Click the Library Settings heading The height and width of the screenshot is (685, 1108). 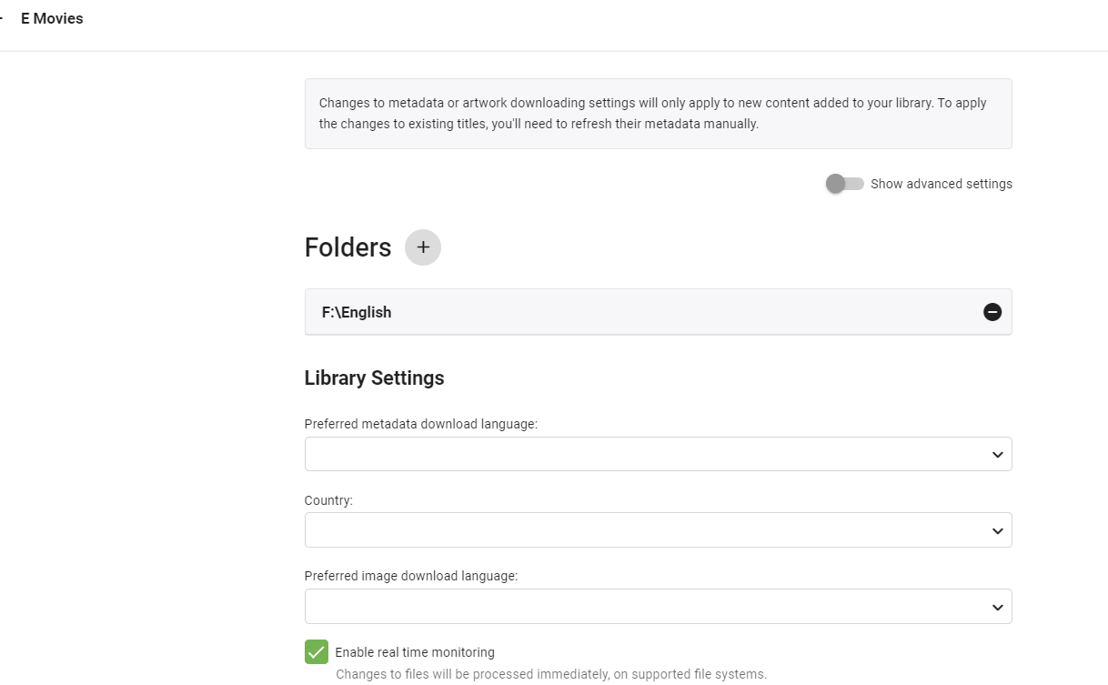[374, 378]
